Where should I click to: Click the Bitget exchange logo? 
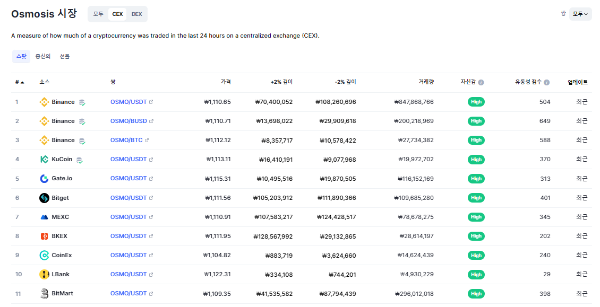(x=44, y=198)
